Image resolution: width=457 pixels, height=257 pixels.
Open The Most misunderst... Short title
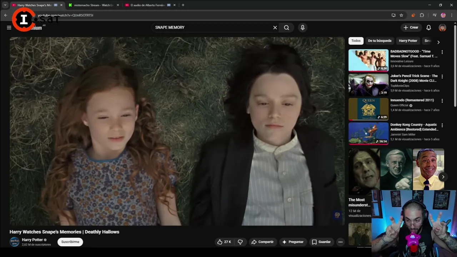359,202
